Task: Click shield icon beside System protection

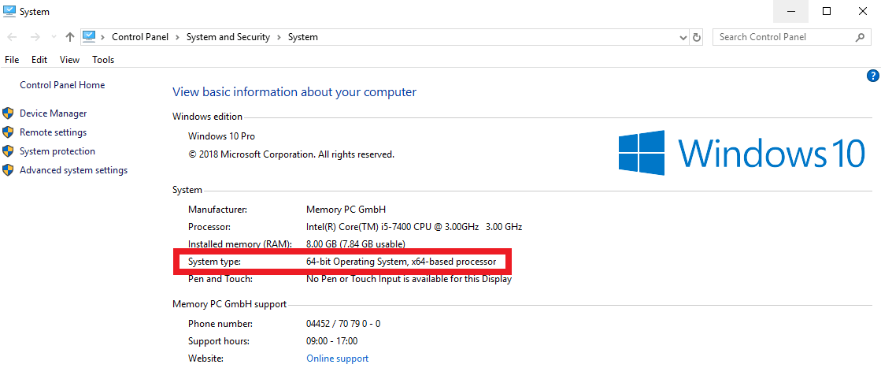Action: [x=8, y=151]
